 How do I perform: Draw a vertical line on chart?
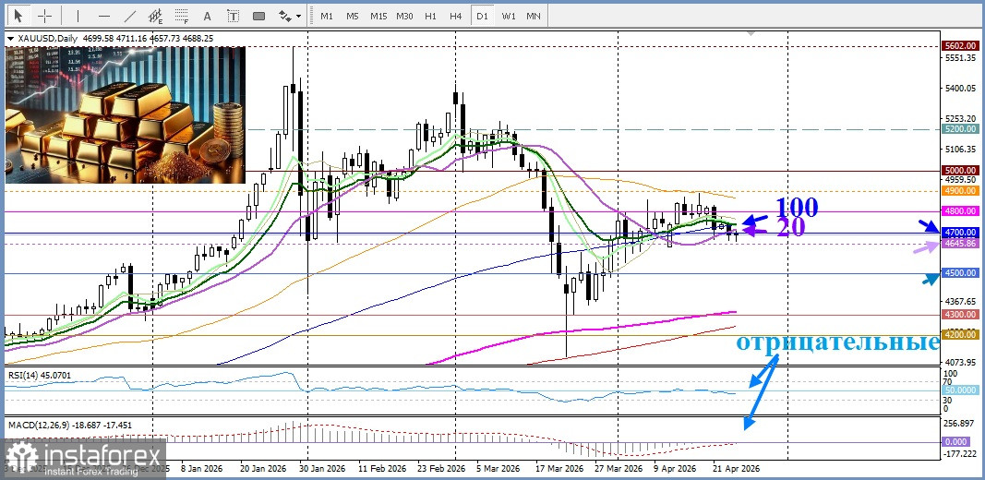click(78, 16)
